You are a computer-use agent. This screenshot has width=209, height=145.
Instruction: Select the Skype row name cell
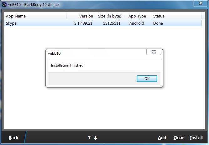pos(11,23)
